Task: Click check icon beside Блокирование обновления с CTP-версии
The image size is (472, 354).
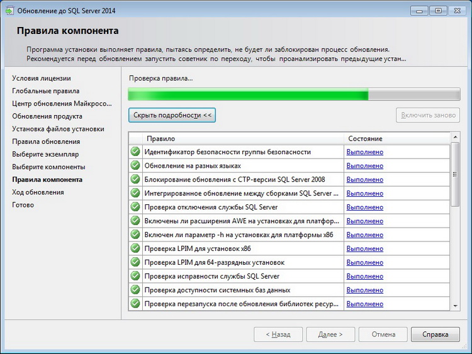Action: 135,179
